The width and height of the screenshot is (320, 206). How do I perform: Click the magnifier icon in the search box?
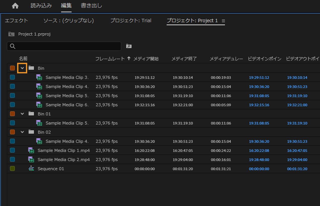tap(13, 46)
